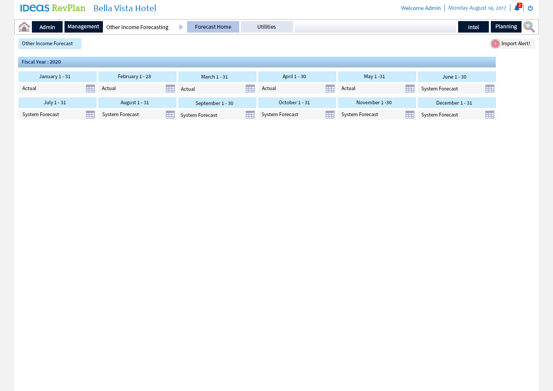Image resolution: width=553 pixels, height=391 pixels.
Task: Click the home house icon
Action: pos(24,27)
